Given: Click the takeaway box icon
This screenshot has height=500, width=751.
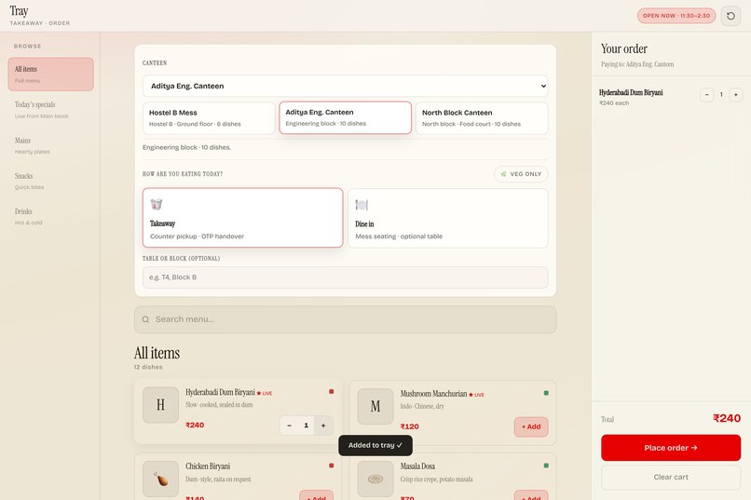Looking at the screenshot, I should pyautogui.click(x=157, y=204).
